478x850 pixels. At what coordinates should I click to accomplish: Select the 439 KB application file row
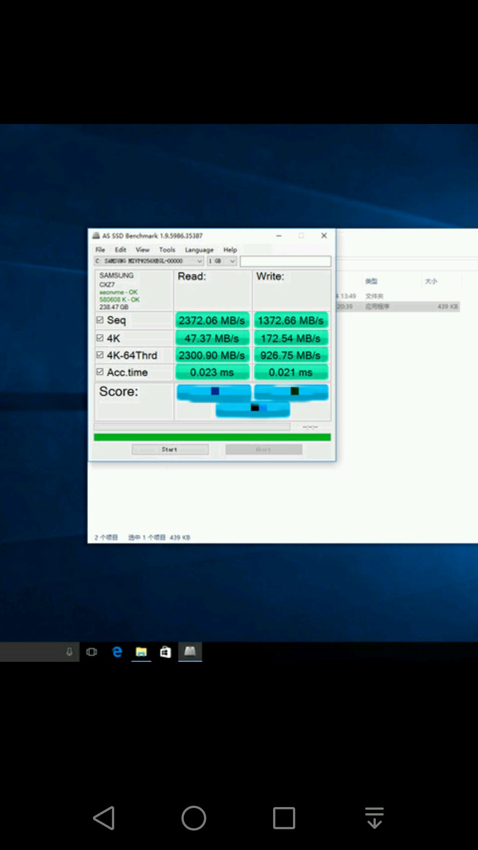pyautogui.click(x=398, y=306)
